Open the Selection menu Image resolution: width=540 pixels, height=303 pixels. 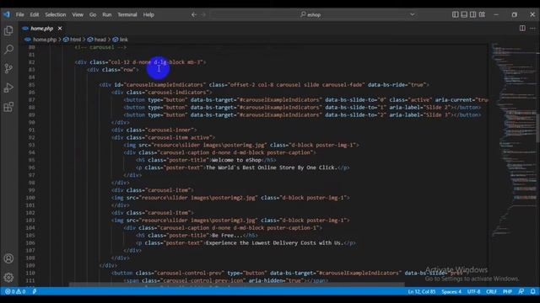56,14
